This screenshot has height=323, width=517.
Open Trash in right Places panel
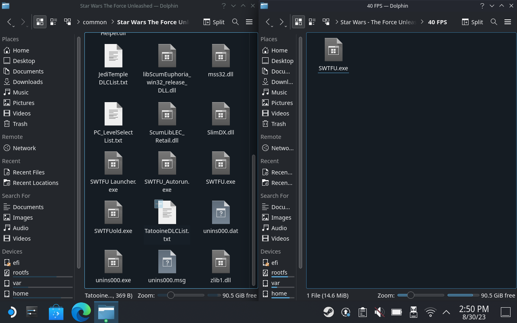[279, 124]
